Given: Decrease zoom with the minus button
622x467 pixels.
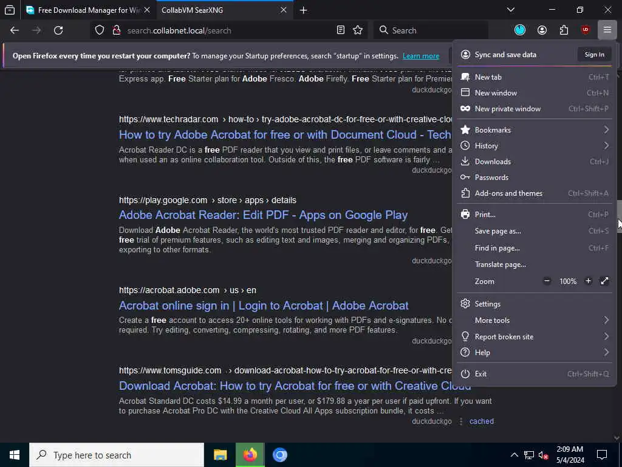Looking at the screenshot, I should pos(547,281).
